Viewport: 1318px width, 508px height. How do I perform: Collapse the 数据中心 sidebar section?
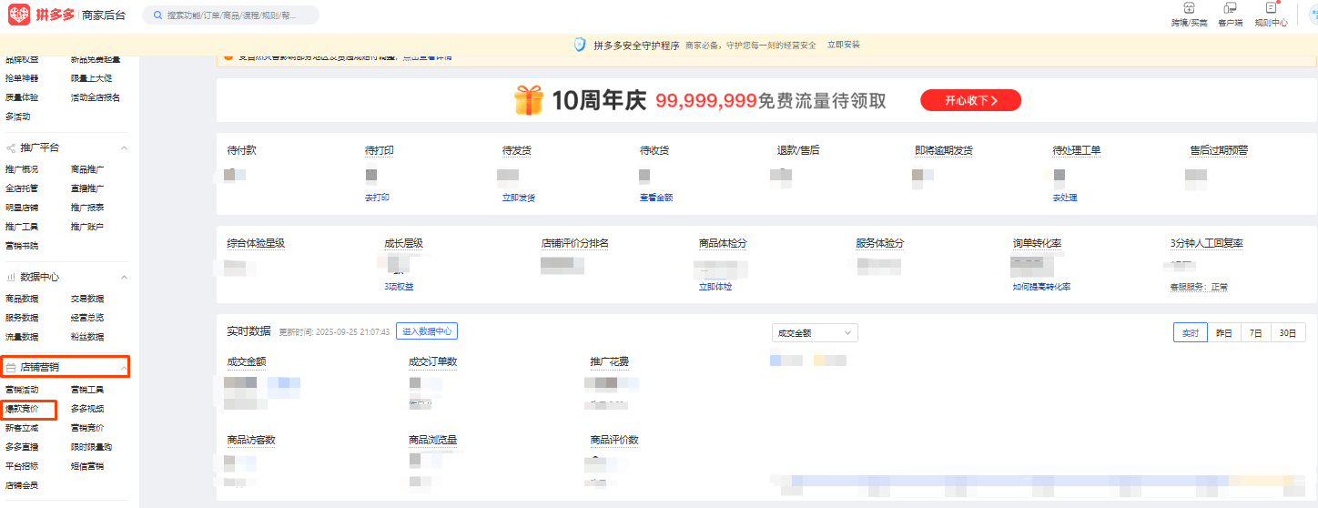point(125,277)
